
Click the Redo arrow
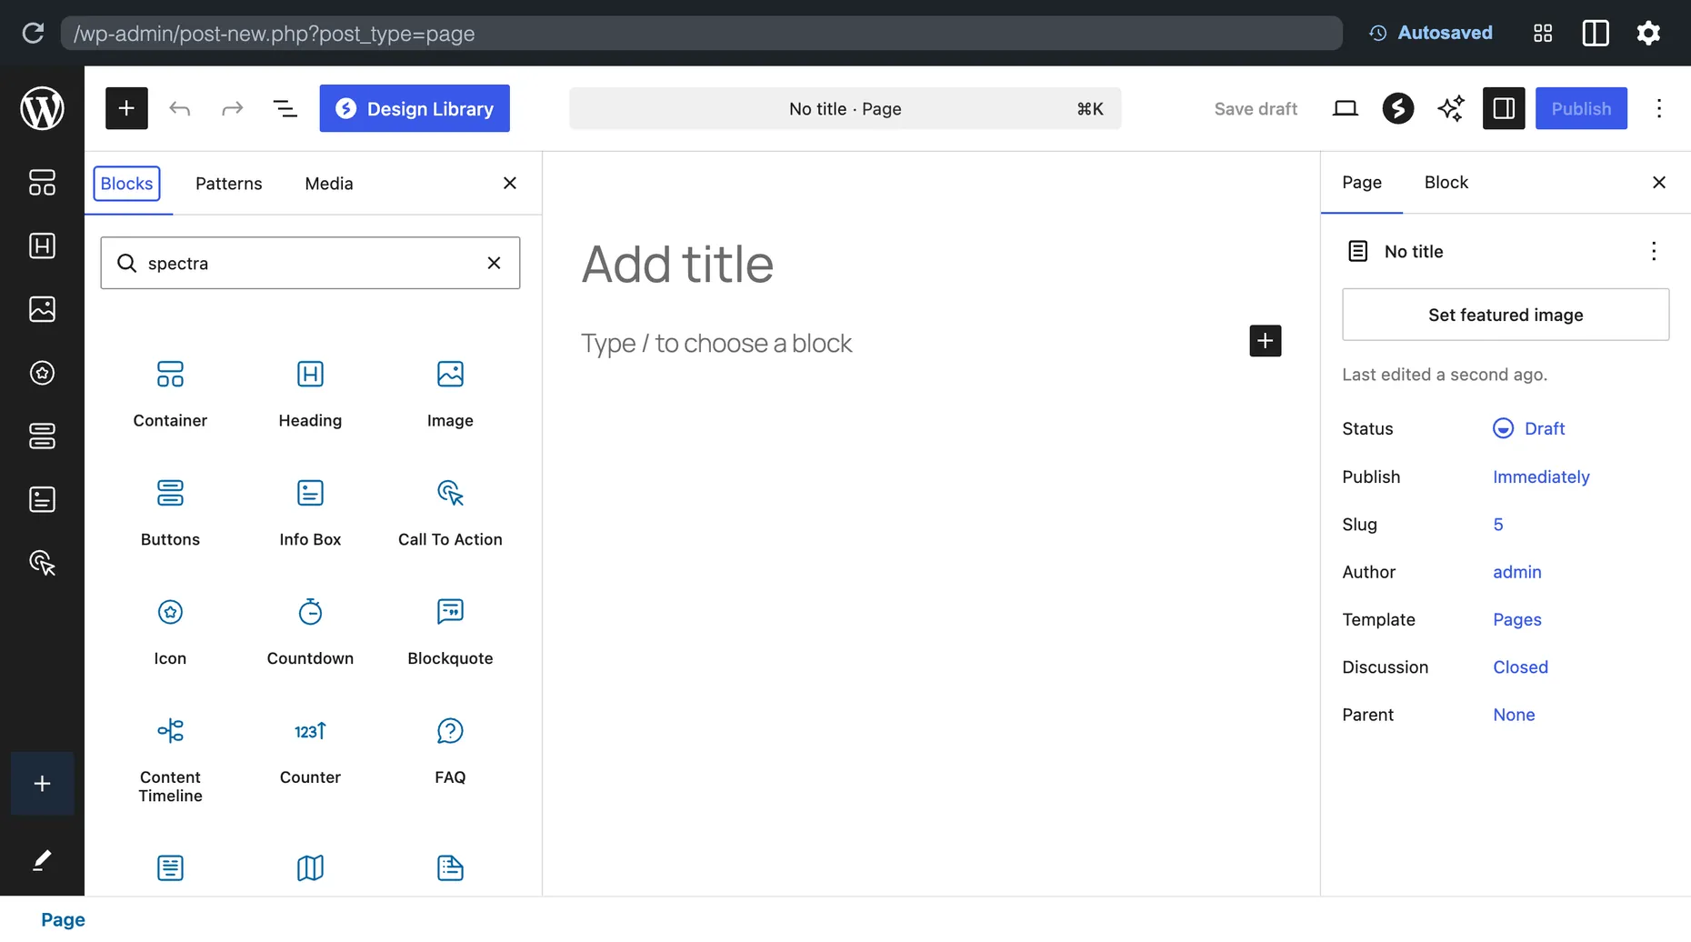pyautogui.click(x=233, y=108)
